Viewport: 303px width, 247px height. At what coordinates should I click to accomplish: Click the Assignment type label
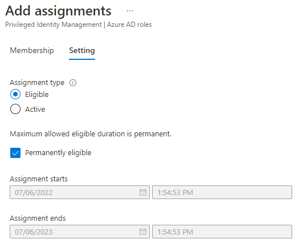(37, 83)
